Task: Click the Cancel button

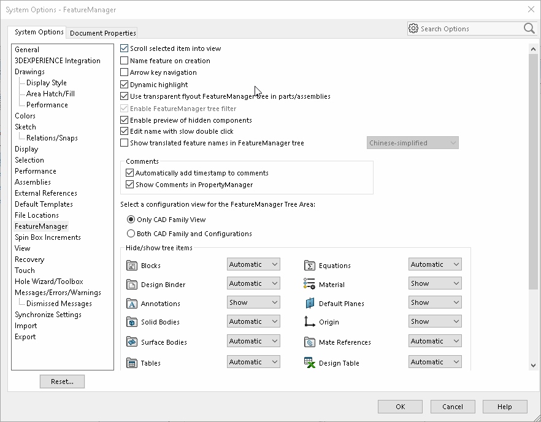Action: pos(453,407)
